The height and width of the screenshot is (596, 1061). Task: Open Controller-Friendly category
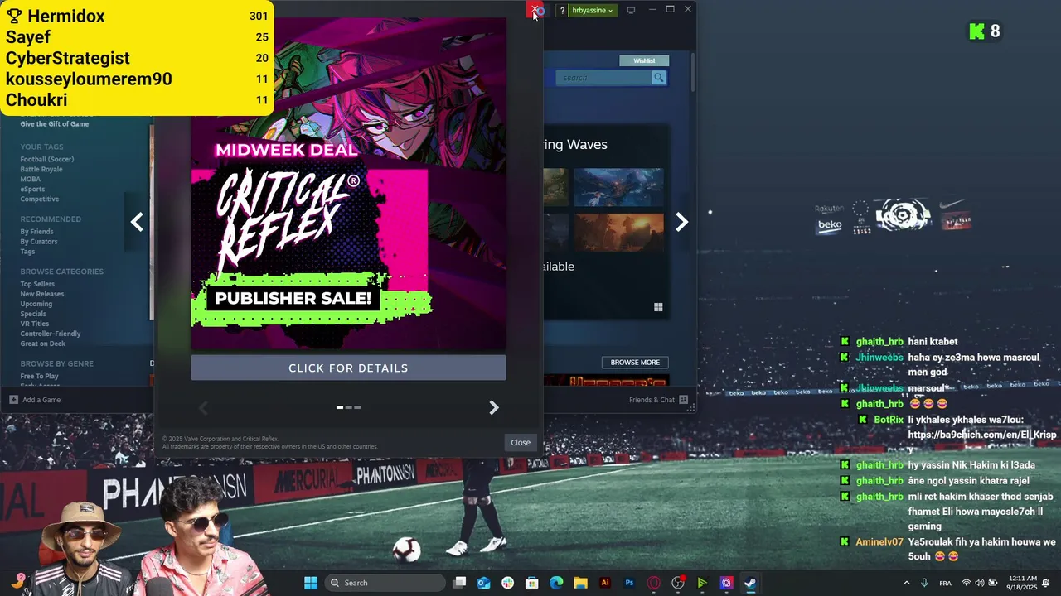pos(51,334)
